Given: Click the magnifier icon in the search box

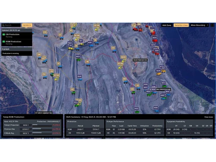Looking at the screenshot, I should [x=3, y=25].
